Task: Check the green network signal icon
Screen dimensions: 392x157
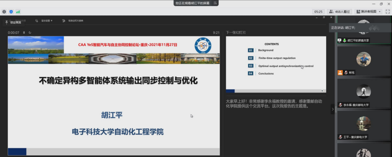Action: pos(18,12)
